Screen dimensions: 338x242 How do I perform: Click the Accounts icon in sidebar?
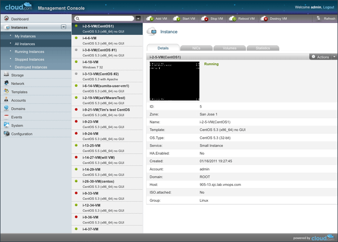[6, 100]
